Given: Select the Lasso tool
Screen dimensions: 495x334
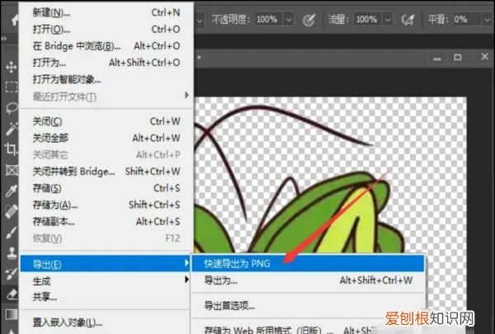Looking at the screenshot, I should click(x=12, y=108).
